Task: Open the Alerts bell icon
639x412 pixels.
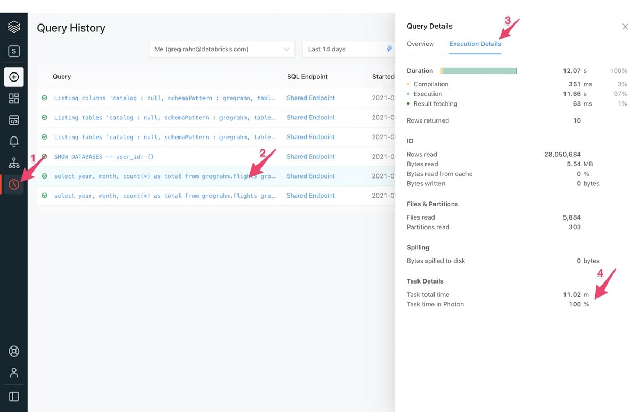Action: click(14, 142)
